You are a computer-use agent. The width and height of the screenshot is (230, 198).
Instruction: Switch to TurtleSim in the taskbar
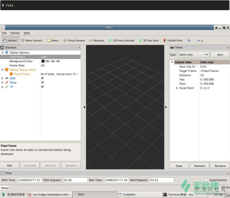(129, 195)
